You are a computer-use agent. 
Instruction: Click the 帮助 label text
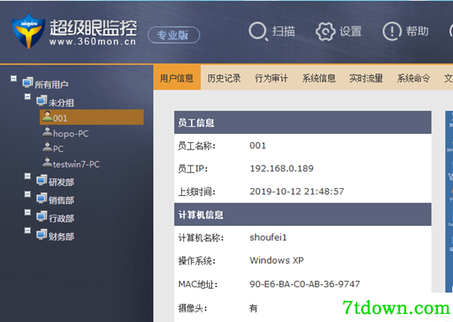(418, 31)
